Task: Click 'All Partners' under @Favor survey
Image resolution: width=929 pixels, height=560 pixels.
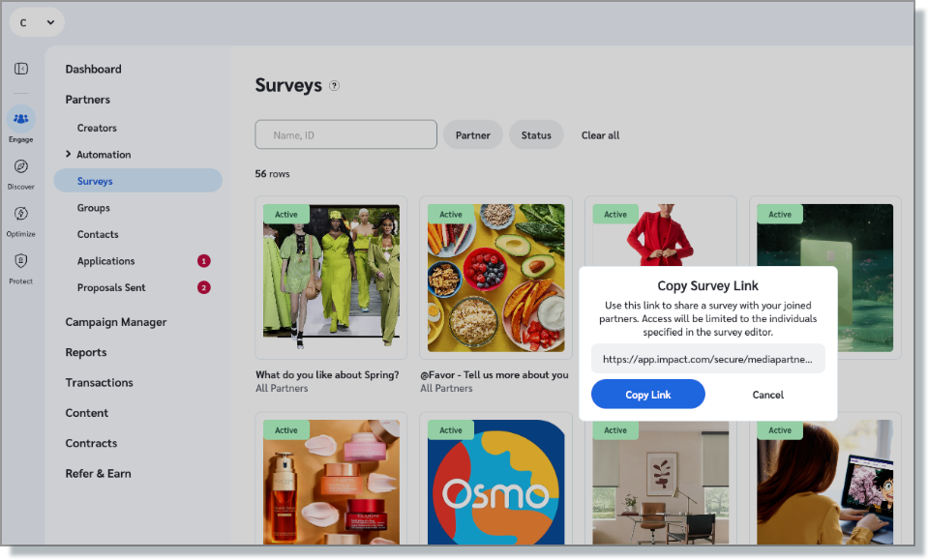Action: (446, 389)
